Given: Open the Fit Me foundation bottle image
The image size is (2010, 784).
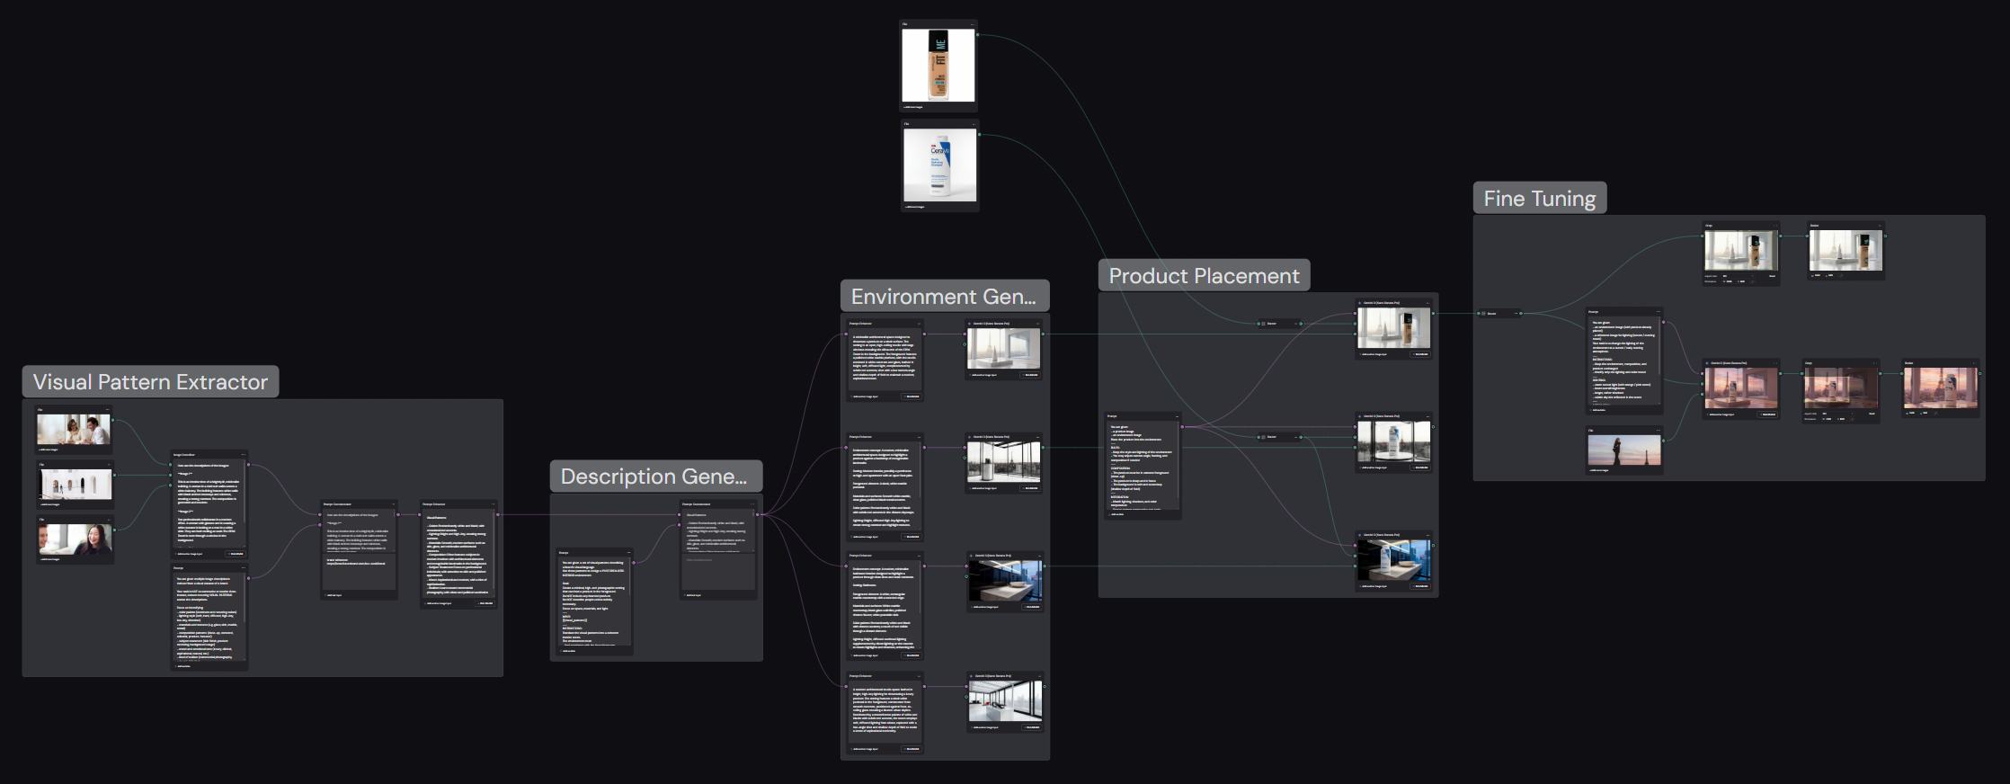Looking at the screenshot, I should click(x=938, y=66).
